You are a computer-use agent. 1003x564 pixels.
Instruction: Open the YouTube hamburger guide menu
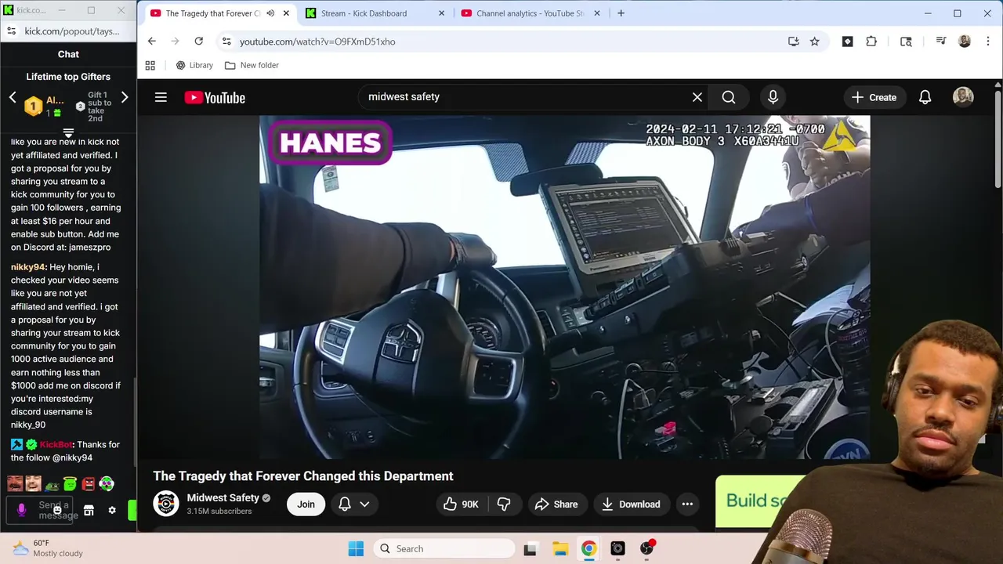pos(161,97)
